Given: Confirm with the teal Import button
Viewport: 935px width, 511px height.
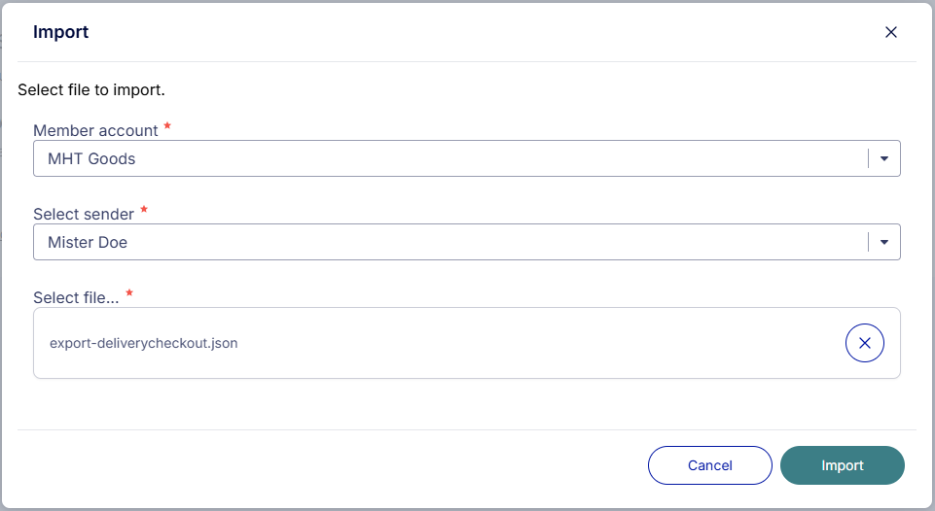Looking at the screenshot, I should click(x=842, y=465).
